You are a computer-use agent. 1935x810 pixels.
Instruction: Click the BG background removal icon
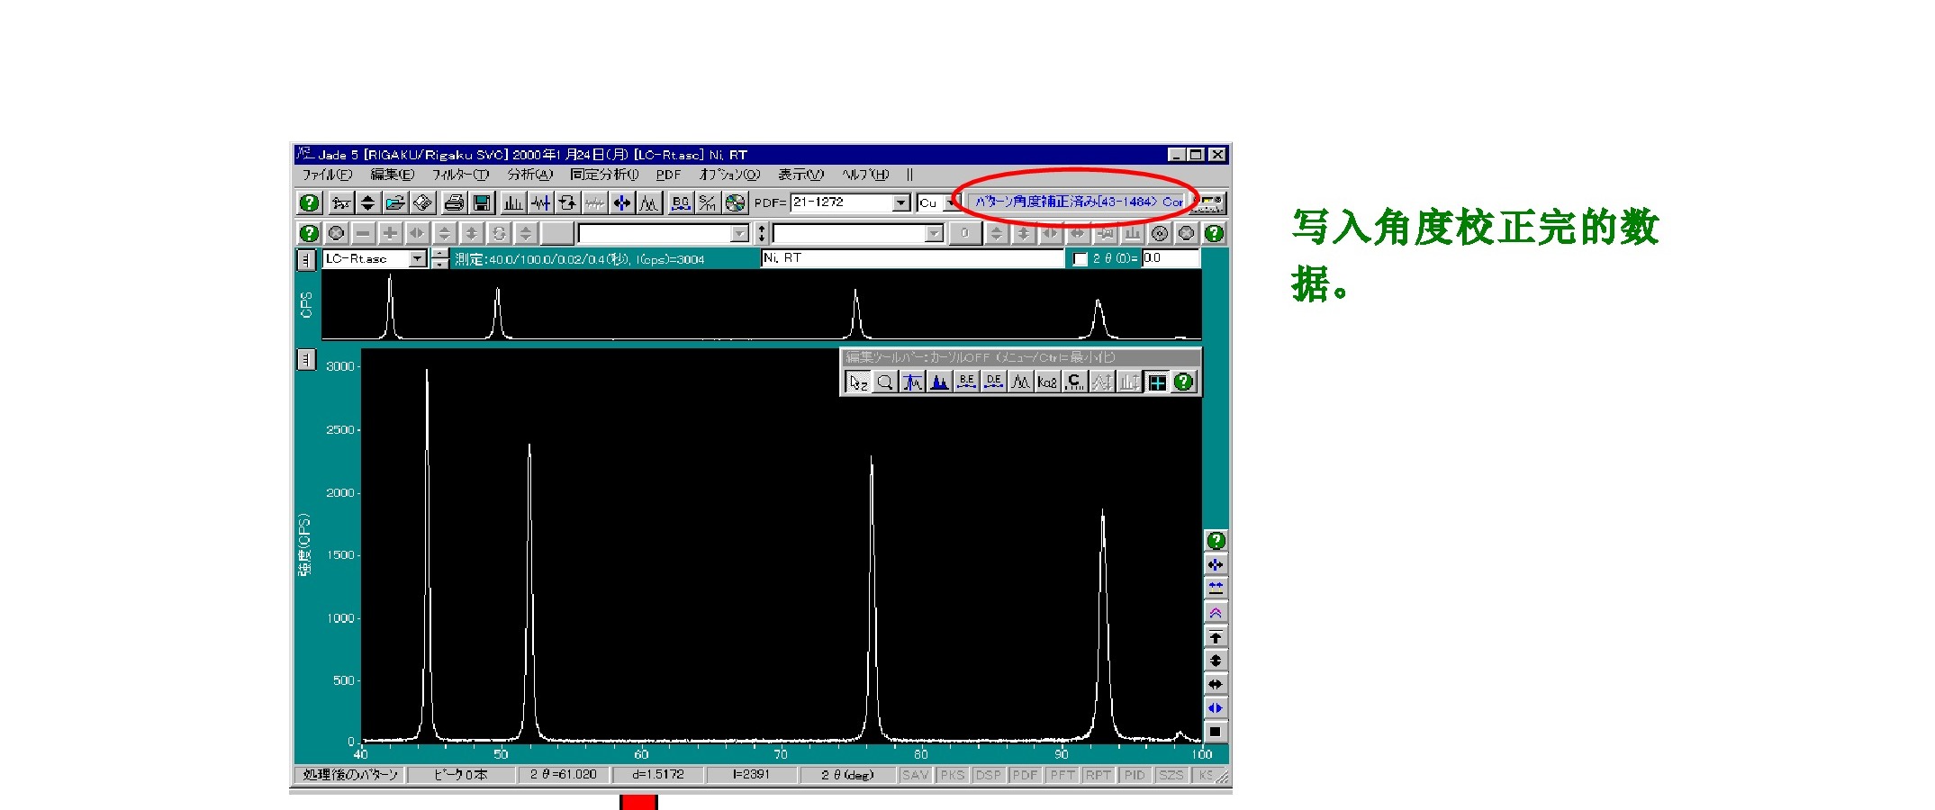[x=681, y=203]
